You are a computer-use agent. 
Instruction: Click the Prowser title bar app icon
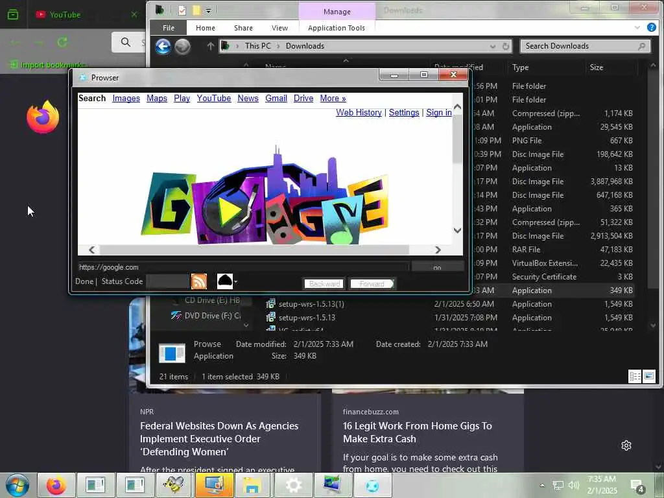[x=82, y=78]
